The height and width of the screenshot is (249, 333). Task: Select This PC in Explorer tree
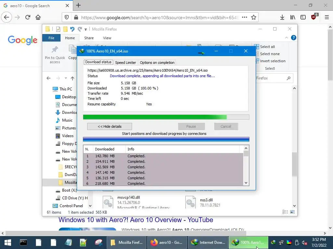[x=62, y=89]
